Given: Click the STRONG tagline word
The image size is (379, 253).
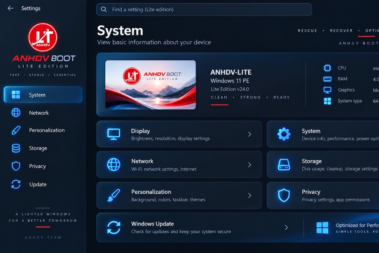Looking at the screenshot, I should pos(250,97).
